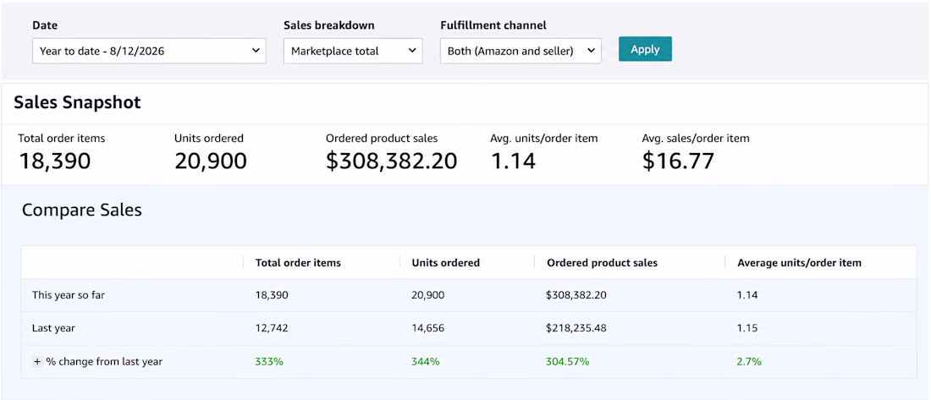
Task: Click the 344% units ordered change value
Action: pyautogui.click(x=426, y=361)
